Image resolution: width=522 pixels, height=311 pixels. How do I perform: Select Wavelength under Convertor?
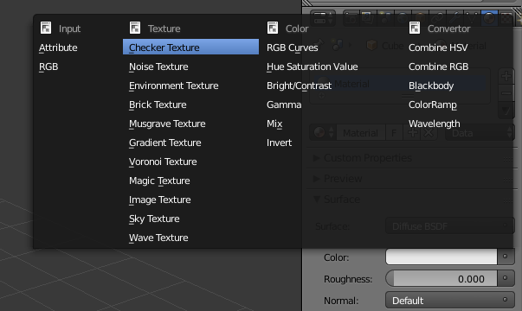point(434,124)
